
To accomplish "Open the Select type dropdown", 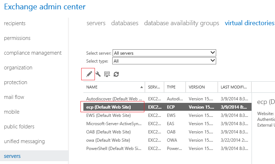I will (x=164, y=61).
